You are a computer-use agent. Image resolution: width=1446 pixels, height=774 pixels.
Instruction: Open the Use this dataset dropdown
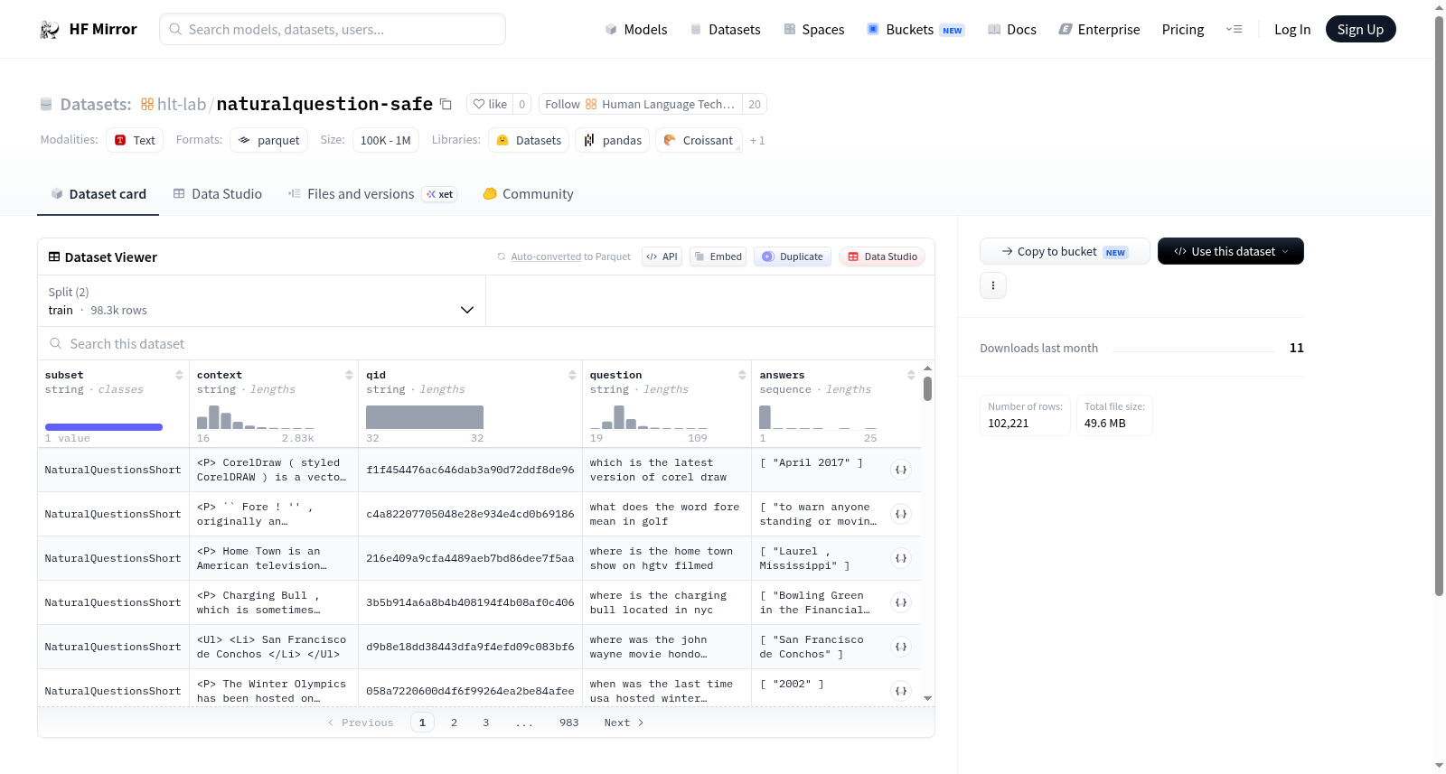tap(1231, 251)
